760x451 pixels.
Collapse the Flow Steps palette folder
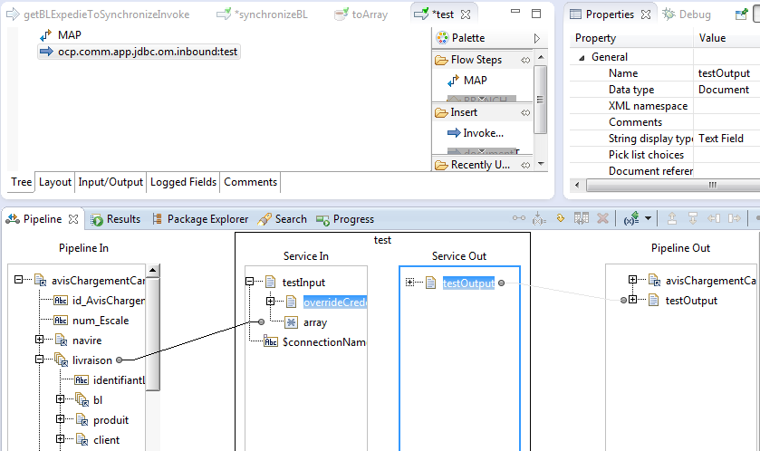click(468, 60)
